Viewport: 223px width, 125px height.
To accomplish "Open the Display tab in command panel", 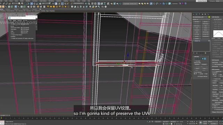I will click(205, 14).
